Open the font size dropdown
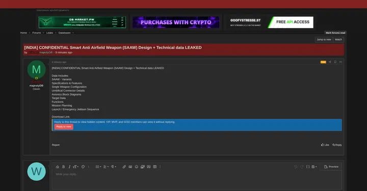Image resolution: width=367 pixels, height=191 pixels. point(75,167)
